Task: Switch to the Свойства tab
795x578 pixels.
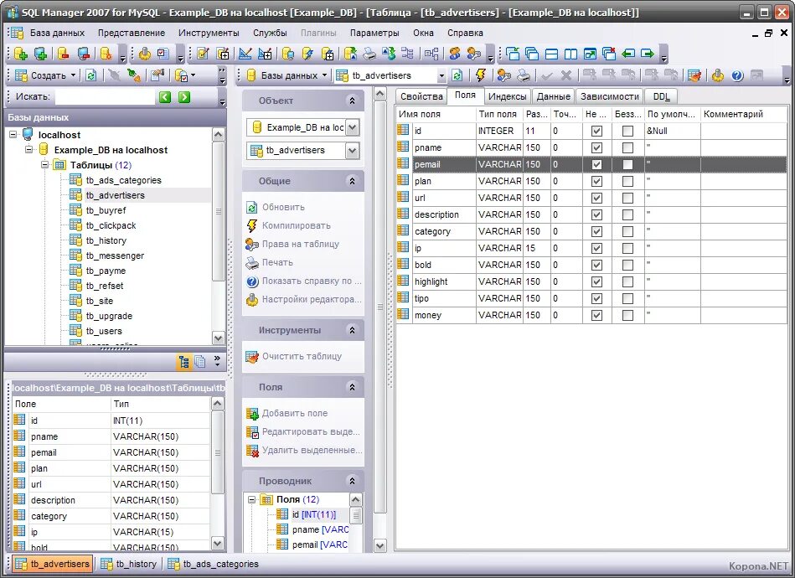Action: coord(421,96)
